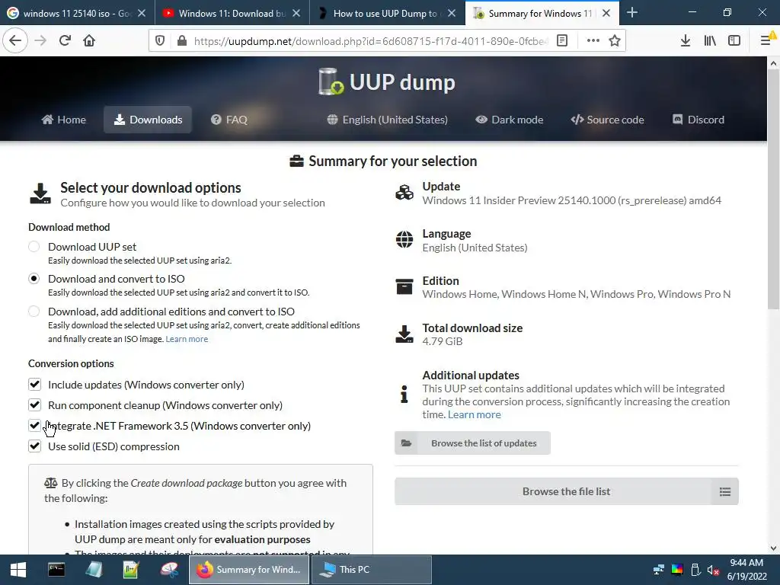Click the network tray icon
780x585 pixels.
coord(659,570)
